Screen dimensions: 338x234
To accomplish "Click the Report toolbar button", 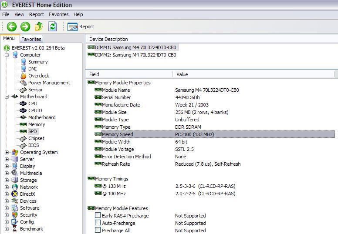I will [x=81, y=27].
